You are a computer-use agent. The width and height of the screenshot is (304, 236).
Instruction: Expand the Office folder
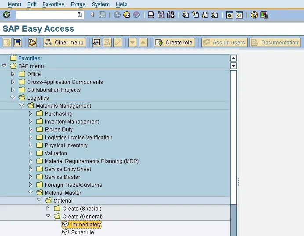pyautogui.click(x=13, y=74)
